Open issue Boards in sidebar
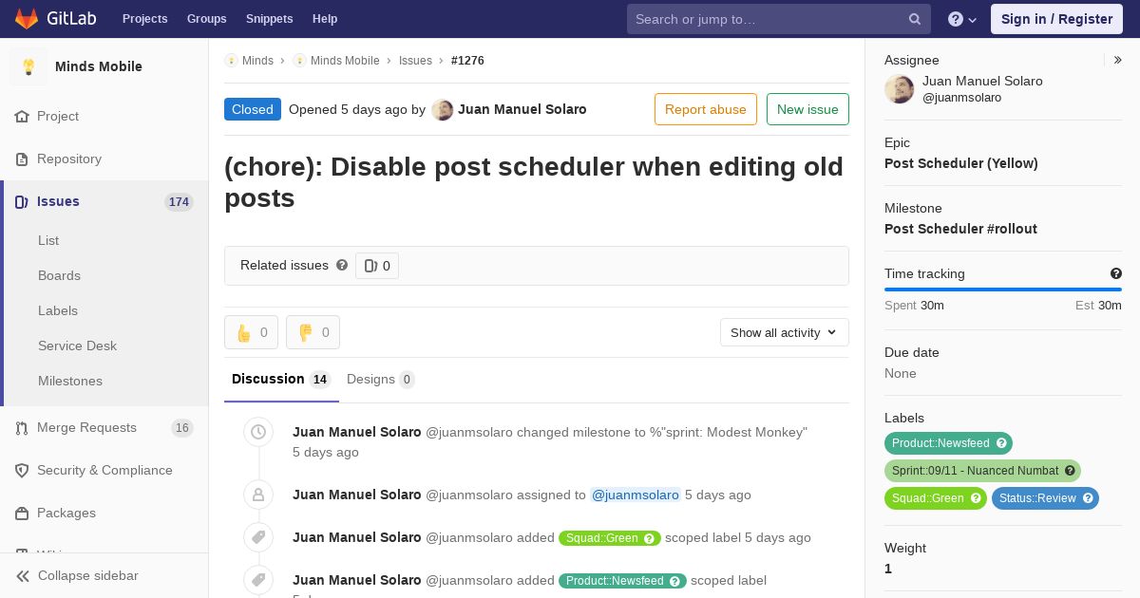 (x=59, y=275)
